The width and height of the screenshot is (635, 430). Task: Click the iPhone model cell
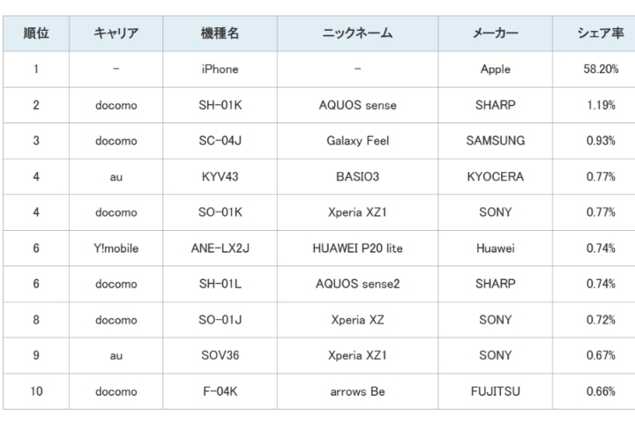coord(220,70)
